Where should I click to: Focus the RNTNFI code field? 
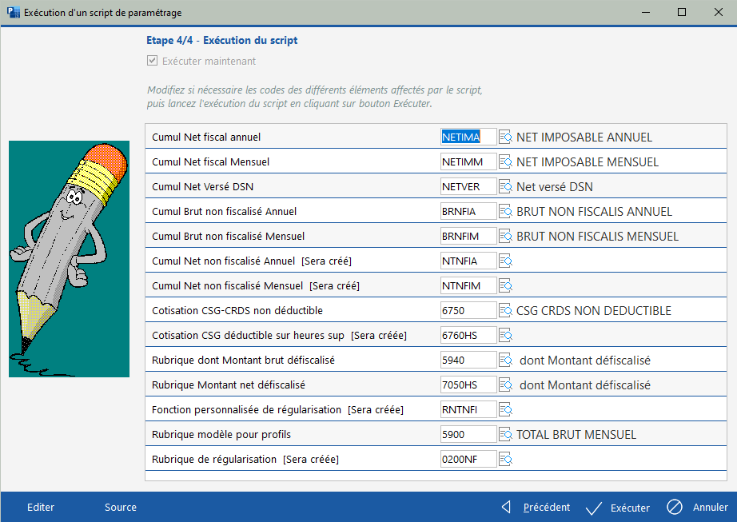pyautogui.click(x=468, y=410)
